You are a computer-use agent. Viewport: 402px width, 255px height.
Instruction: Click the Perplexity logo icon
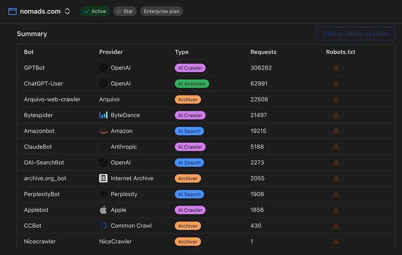pyautogui.click(x=103, y=194)
